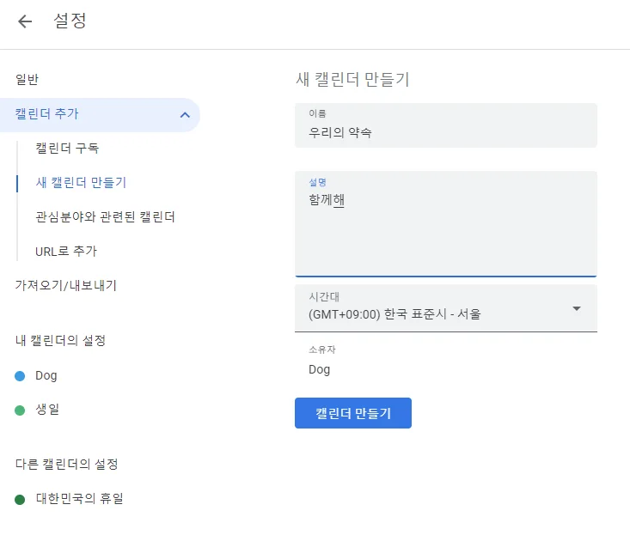Open 대한민국의 휴일 calendar settings
This screenshot has width=630, height=535.
pos(80,499)
